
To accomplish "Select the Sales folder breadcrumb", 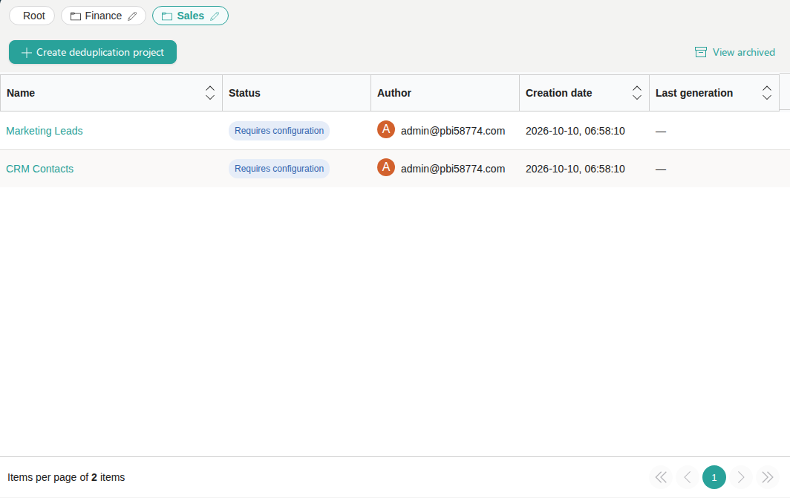I will (190, 16).
